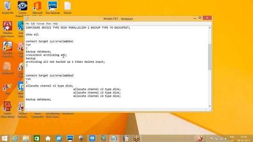Maximize the Notepad window

point(200,18)
